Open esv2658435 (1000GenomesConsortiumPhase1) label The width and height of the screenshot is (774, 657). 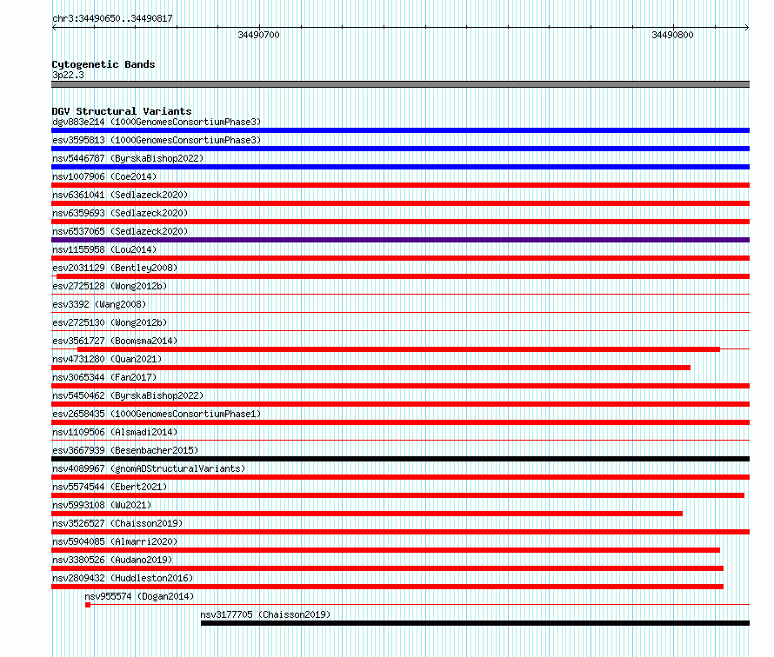coord(157,414)
